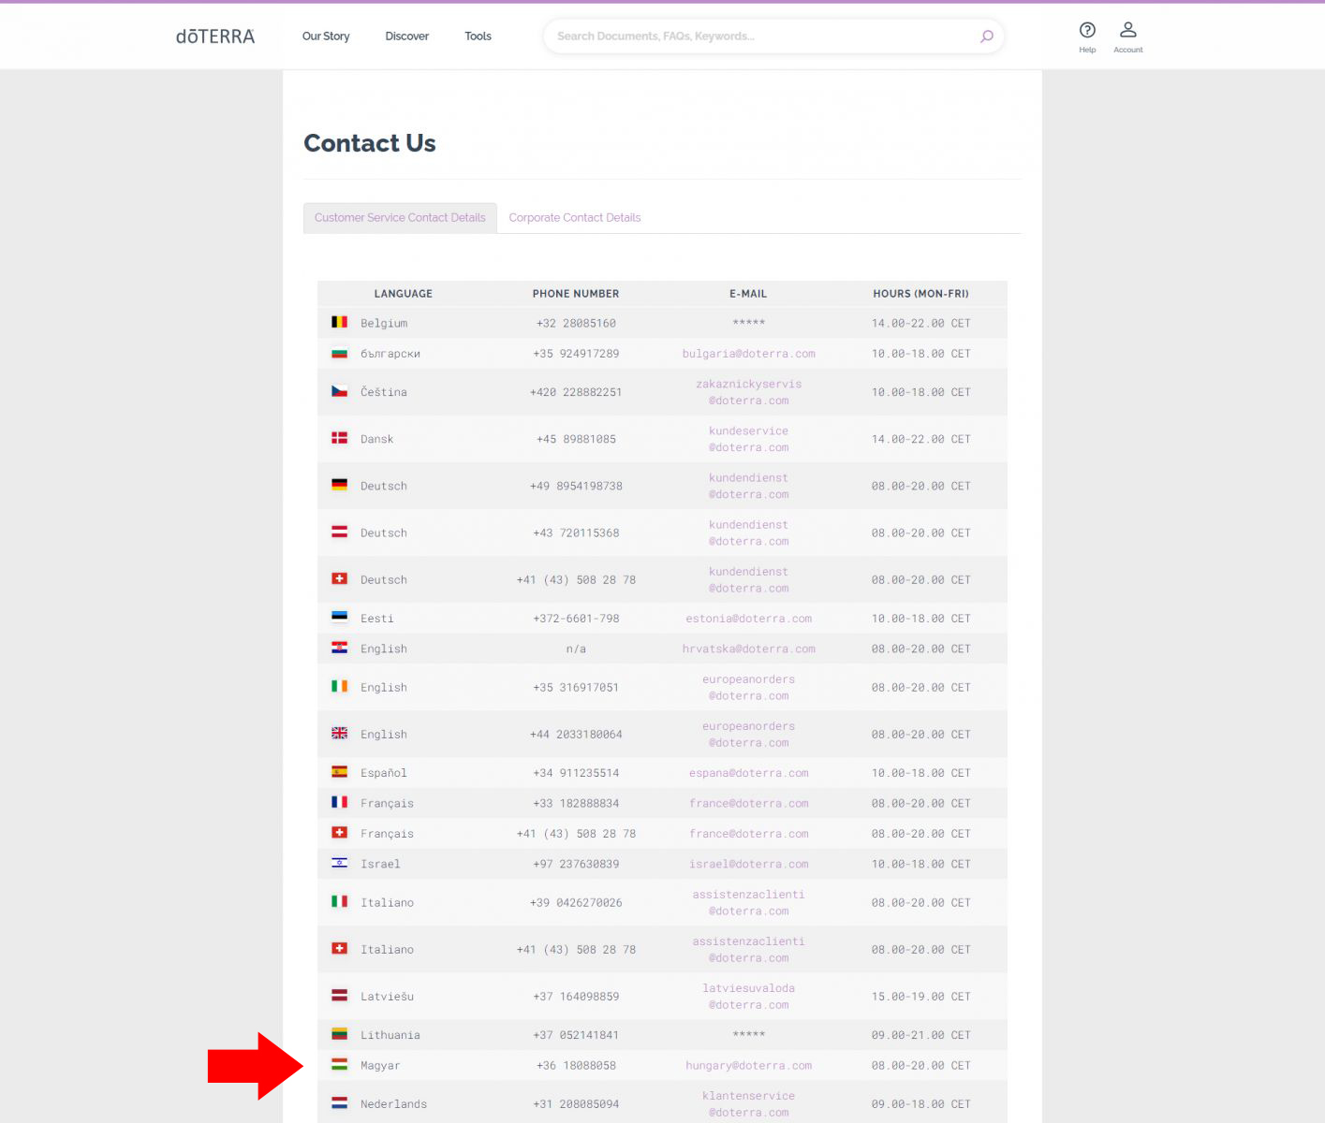Image resolution: width=1325 pixels, height=1123 pixels.
Task: Open the Account icon
Action: [x=1128, y=36]
